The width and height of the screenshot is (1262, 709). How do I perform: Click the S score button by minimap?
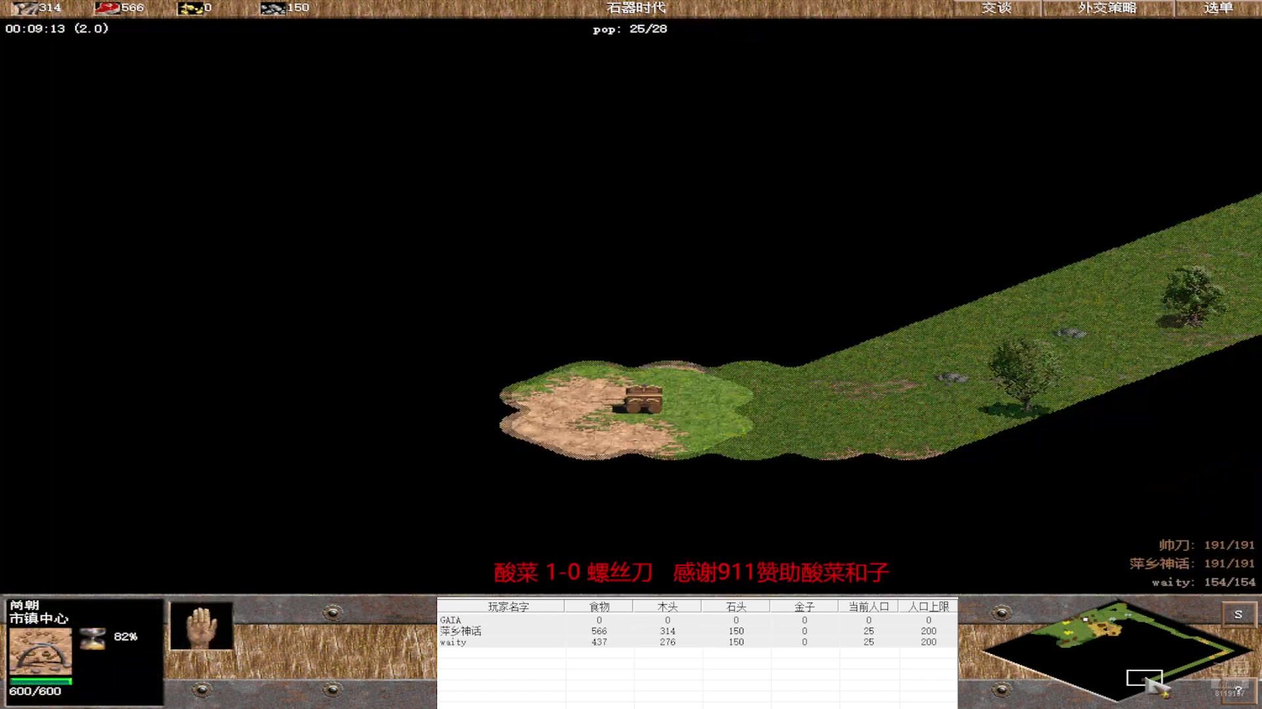click(1238, 614)
